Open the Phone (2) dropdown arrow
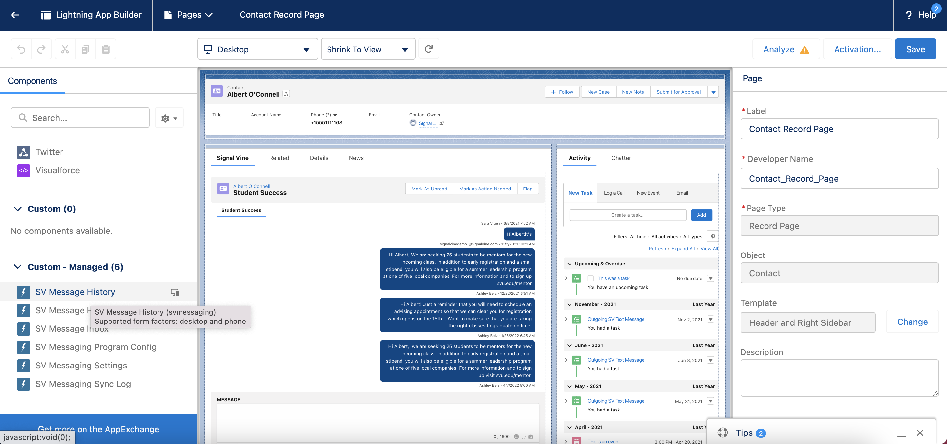 335,115
